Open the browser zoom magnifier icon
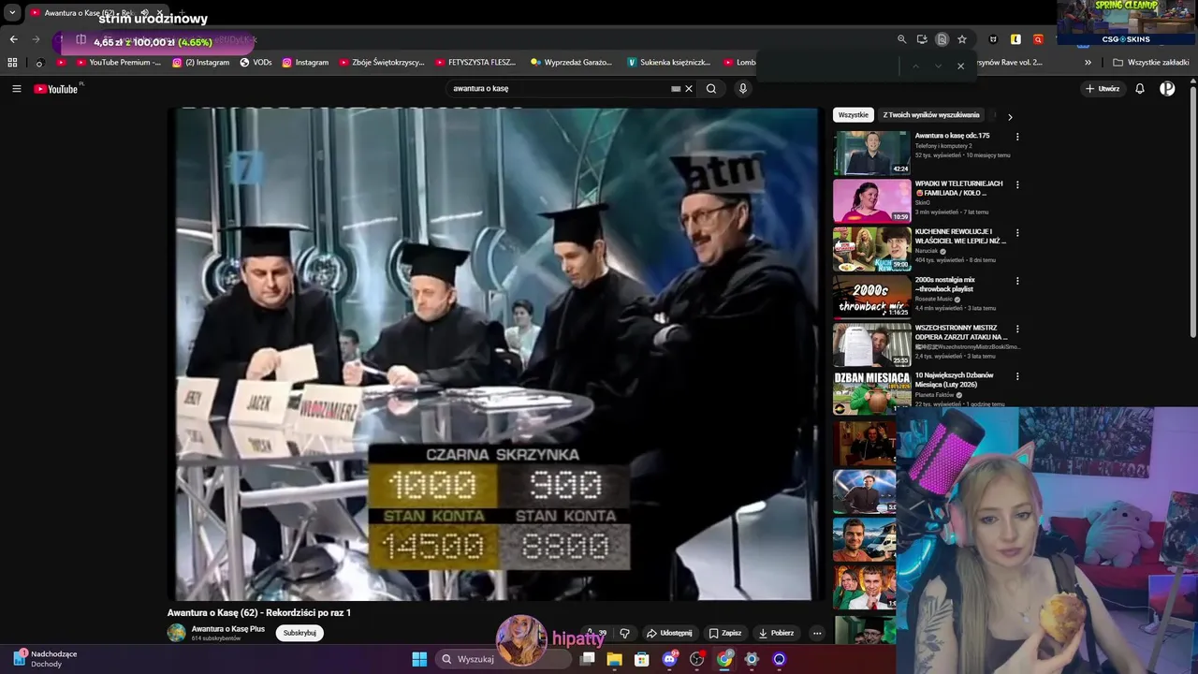This screenshot has height=674, width=1198. pos(901,39)
